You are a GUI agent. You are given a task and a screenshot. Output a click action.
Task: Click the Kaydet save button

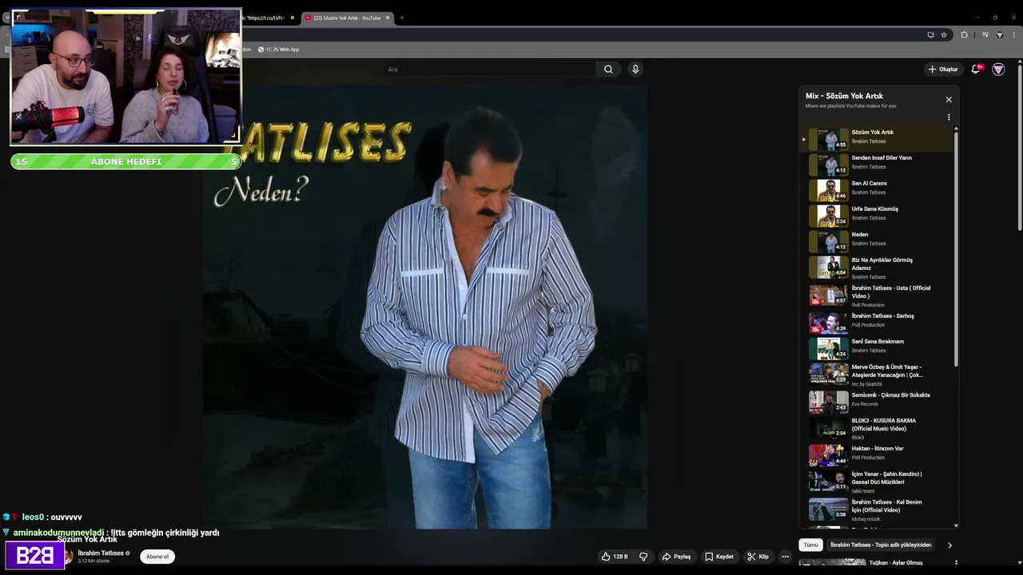pyautogui.click(x=718, y=557)
